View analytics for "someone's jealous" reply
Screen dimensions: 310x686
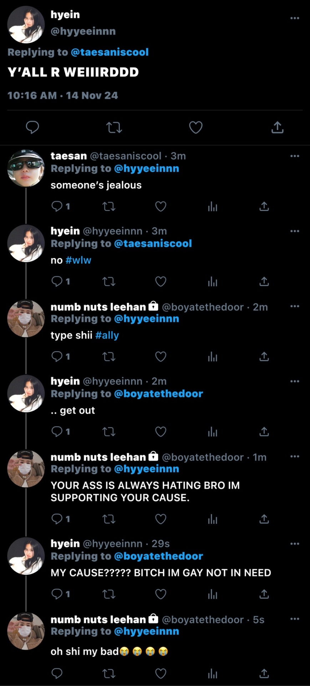tap(212, 207)
